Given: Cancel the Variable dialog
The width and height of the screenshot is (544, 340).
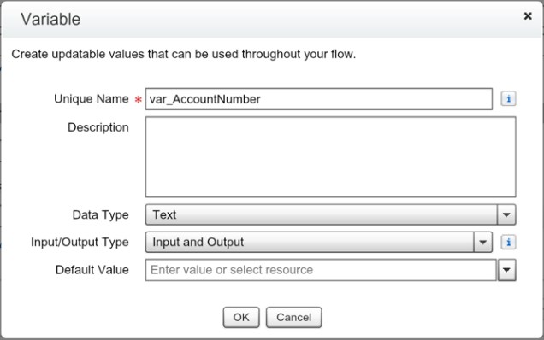Looking at the screenshot, I should tap(294, 317).
